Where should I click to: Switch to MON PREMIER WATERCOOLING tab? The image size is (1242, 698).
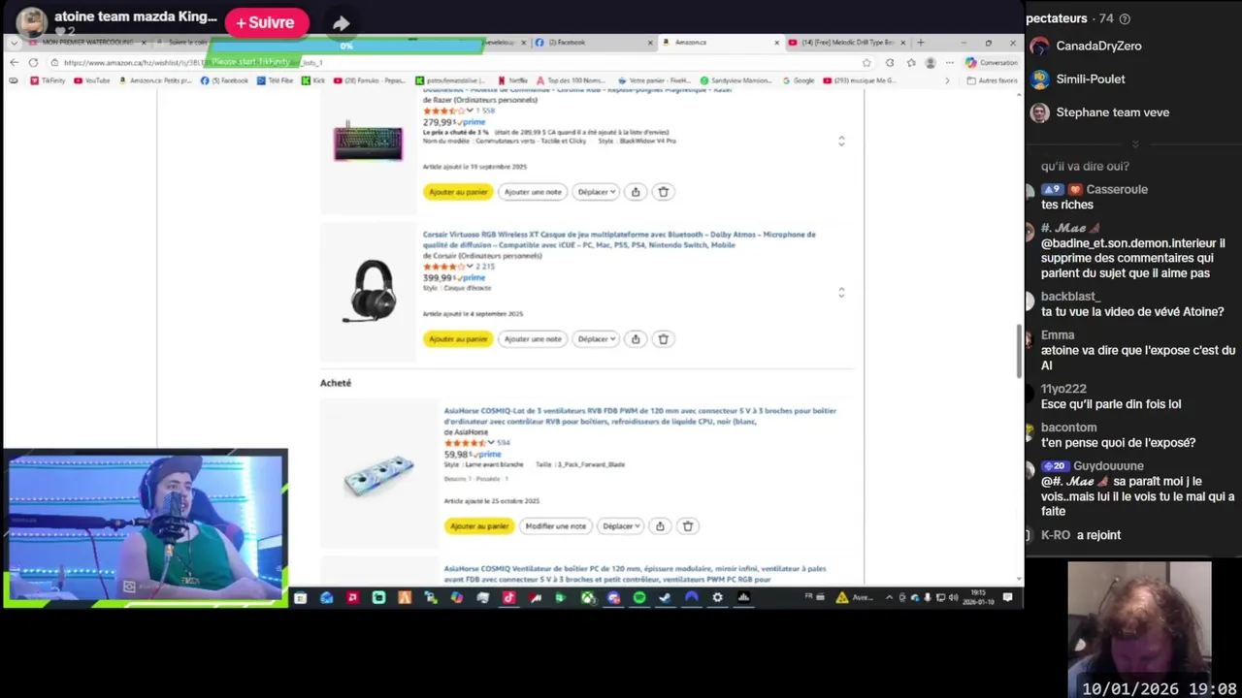tap(87, 43)
